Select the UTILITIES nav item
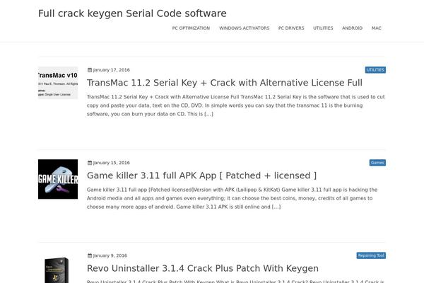Image resolution: width=424 pixels, height=283 pixels. [x=323, y=28]
